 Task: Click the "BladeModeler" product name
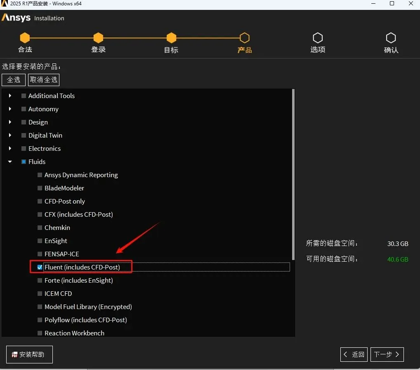point(64,188)
